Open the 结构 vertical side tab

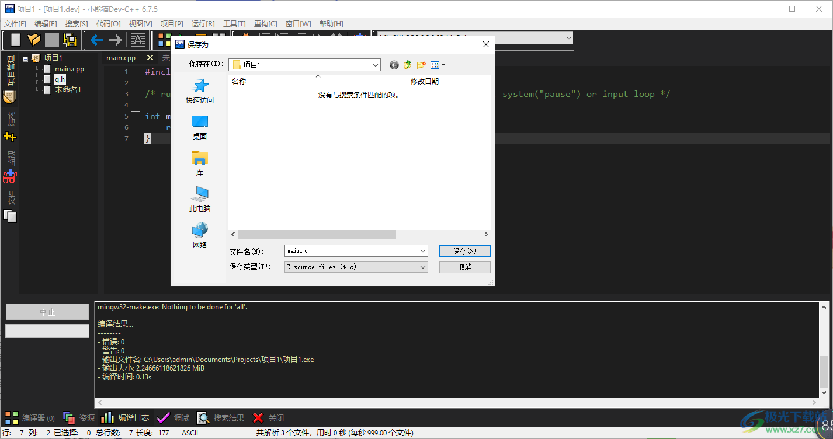click(10, 119)
